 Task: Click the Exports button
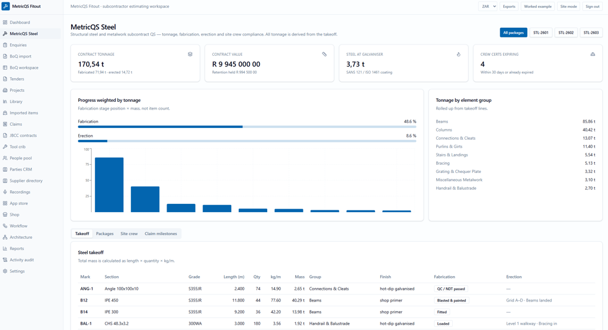tap(509, 6)
